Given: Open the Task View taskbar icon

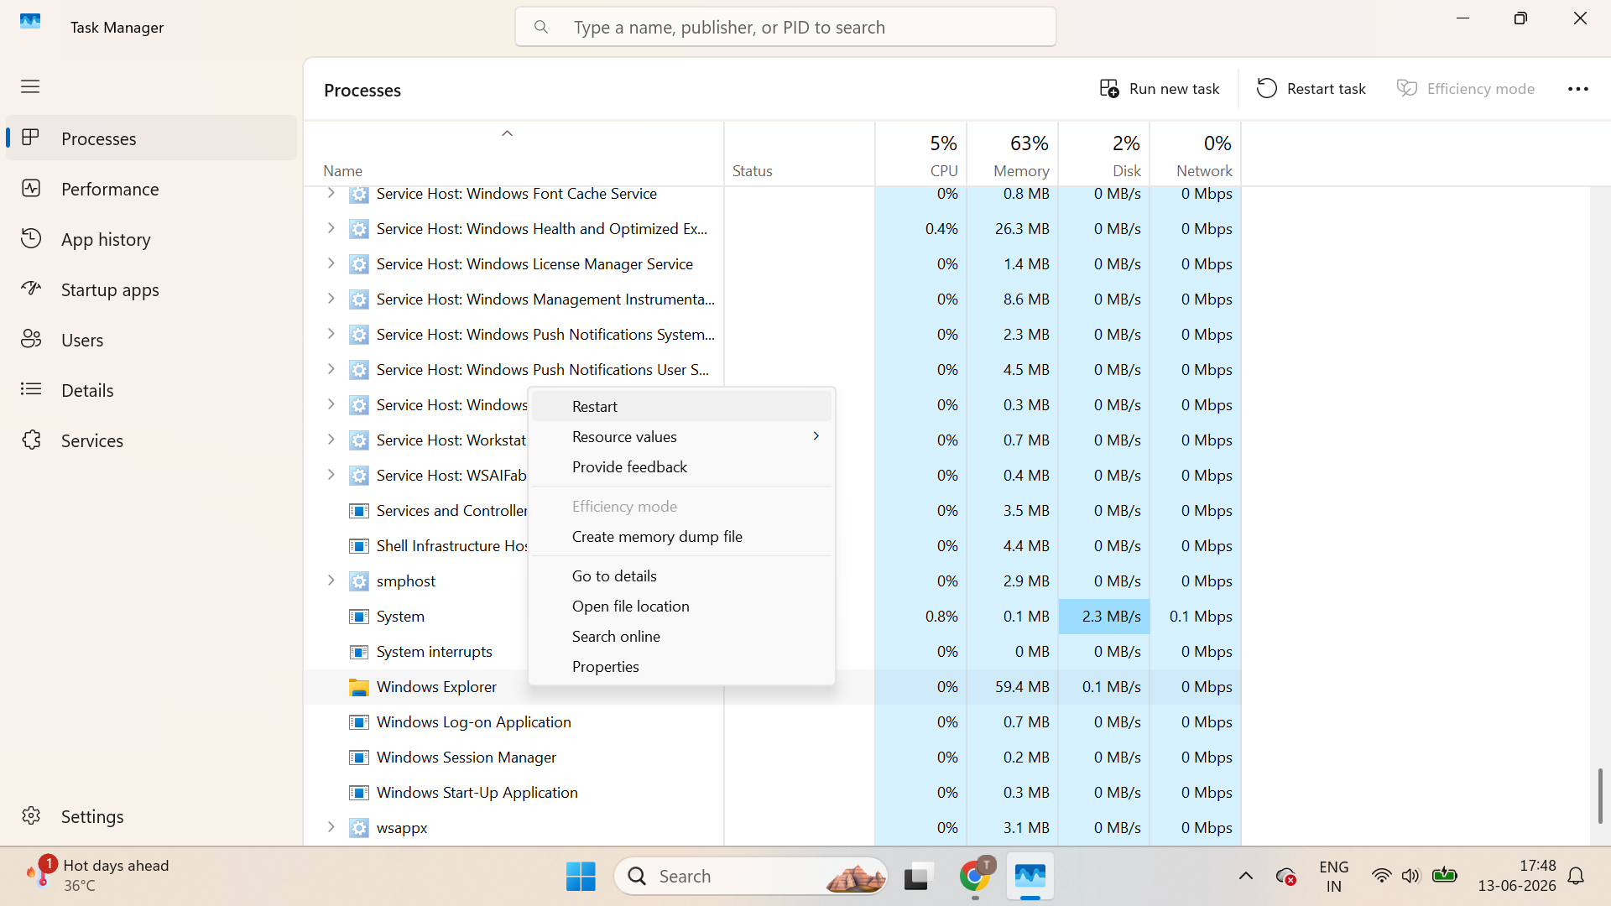Looking at the screenshot, I should point(920,876).
